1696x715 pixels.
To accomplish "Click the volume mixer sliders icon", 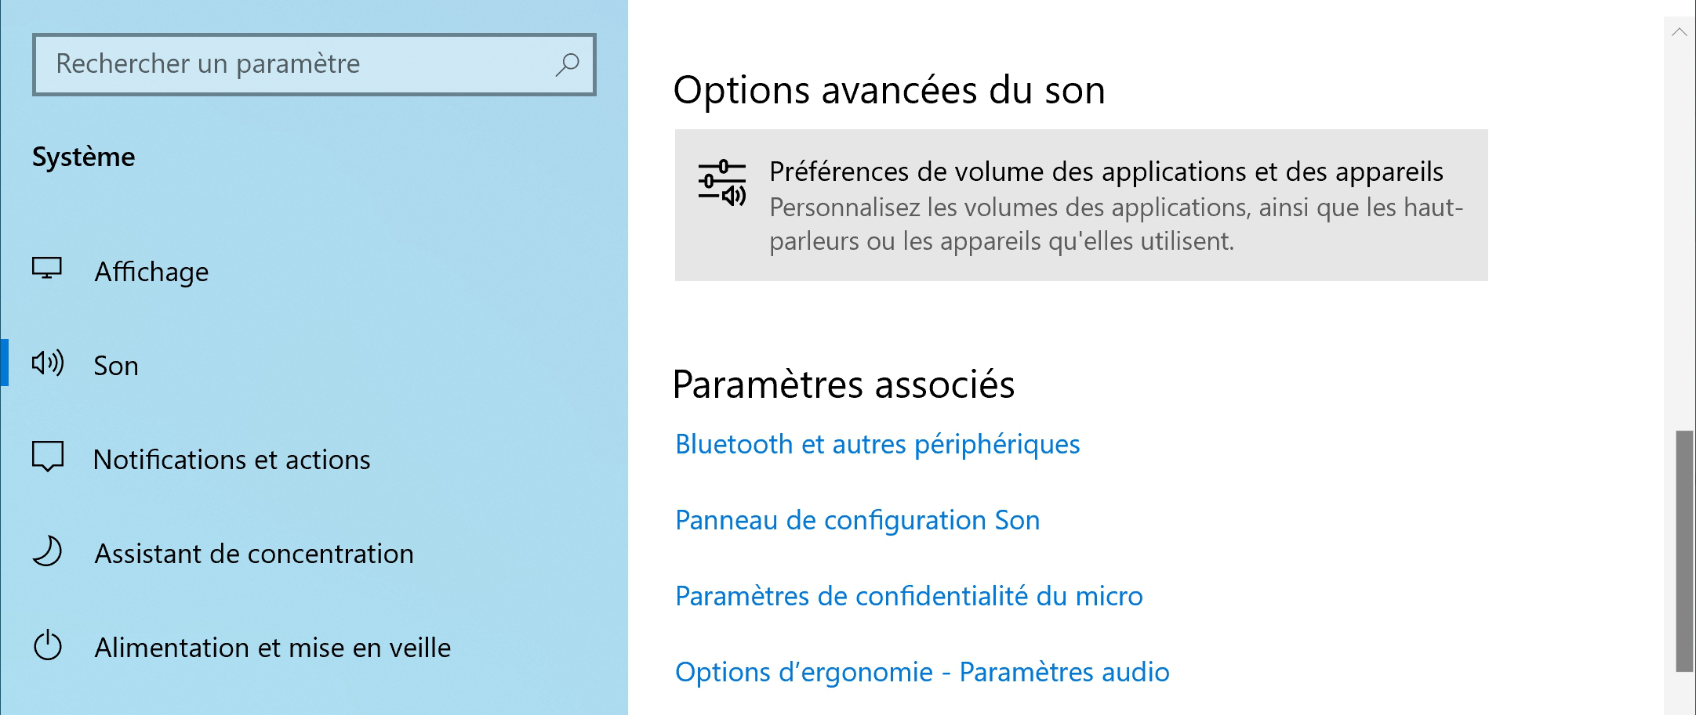I will pos(722,183).
